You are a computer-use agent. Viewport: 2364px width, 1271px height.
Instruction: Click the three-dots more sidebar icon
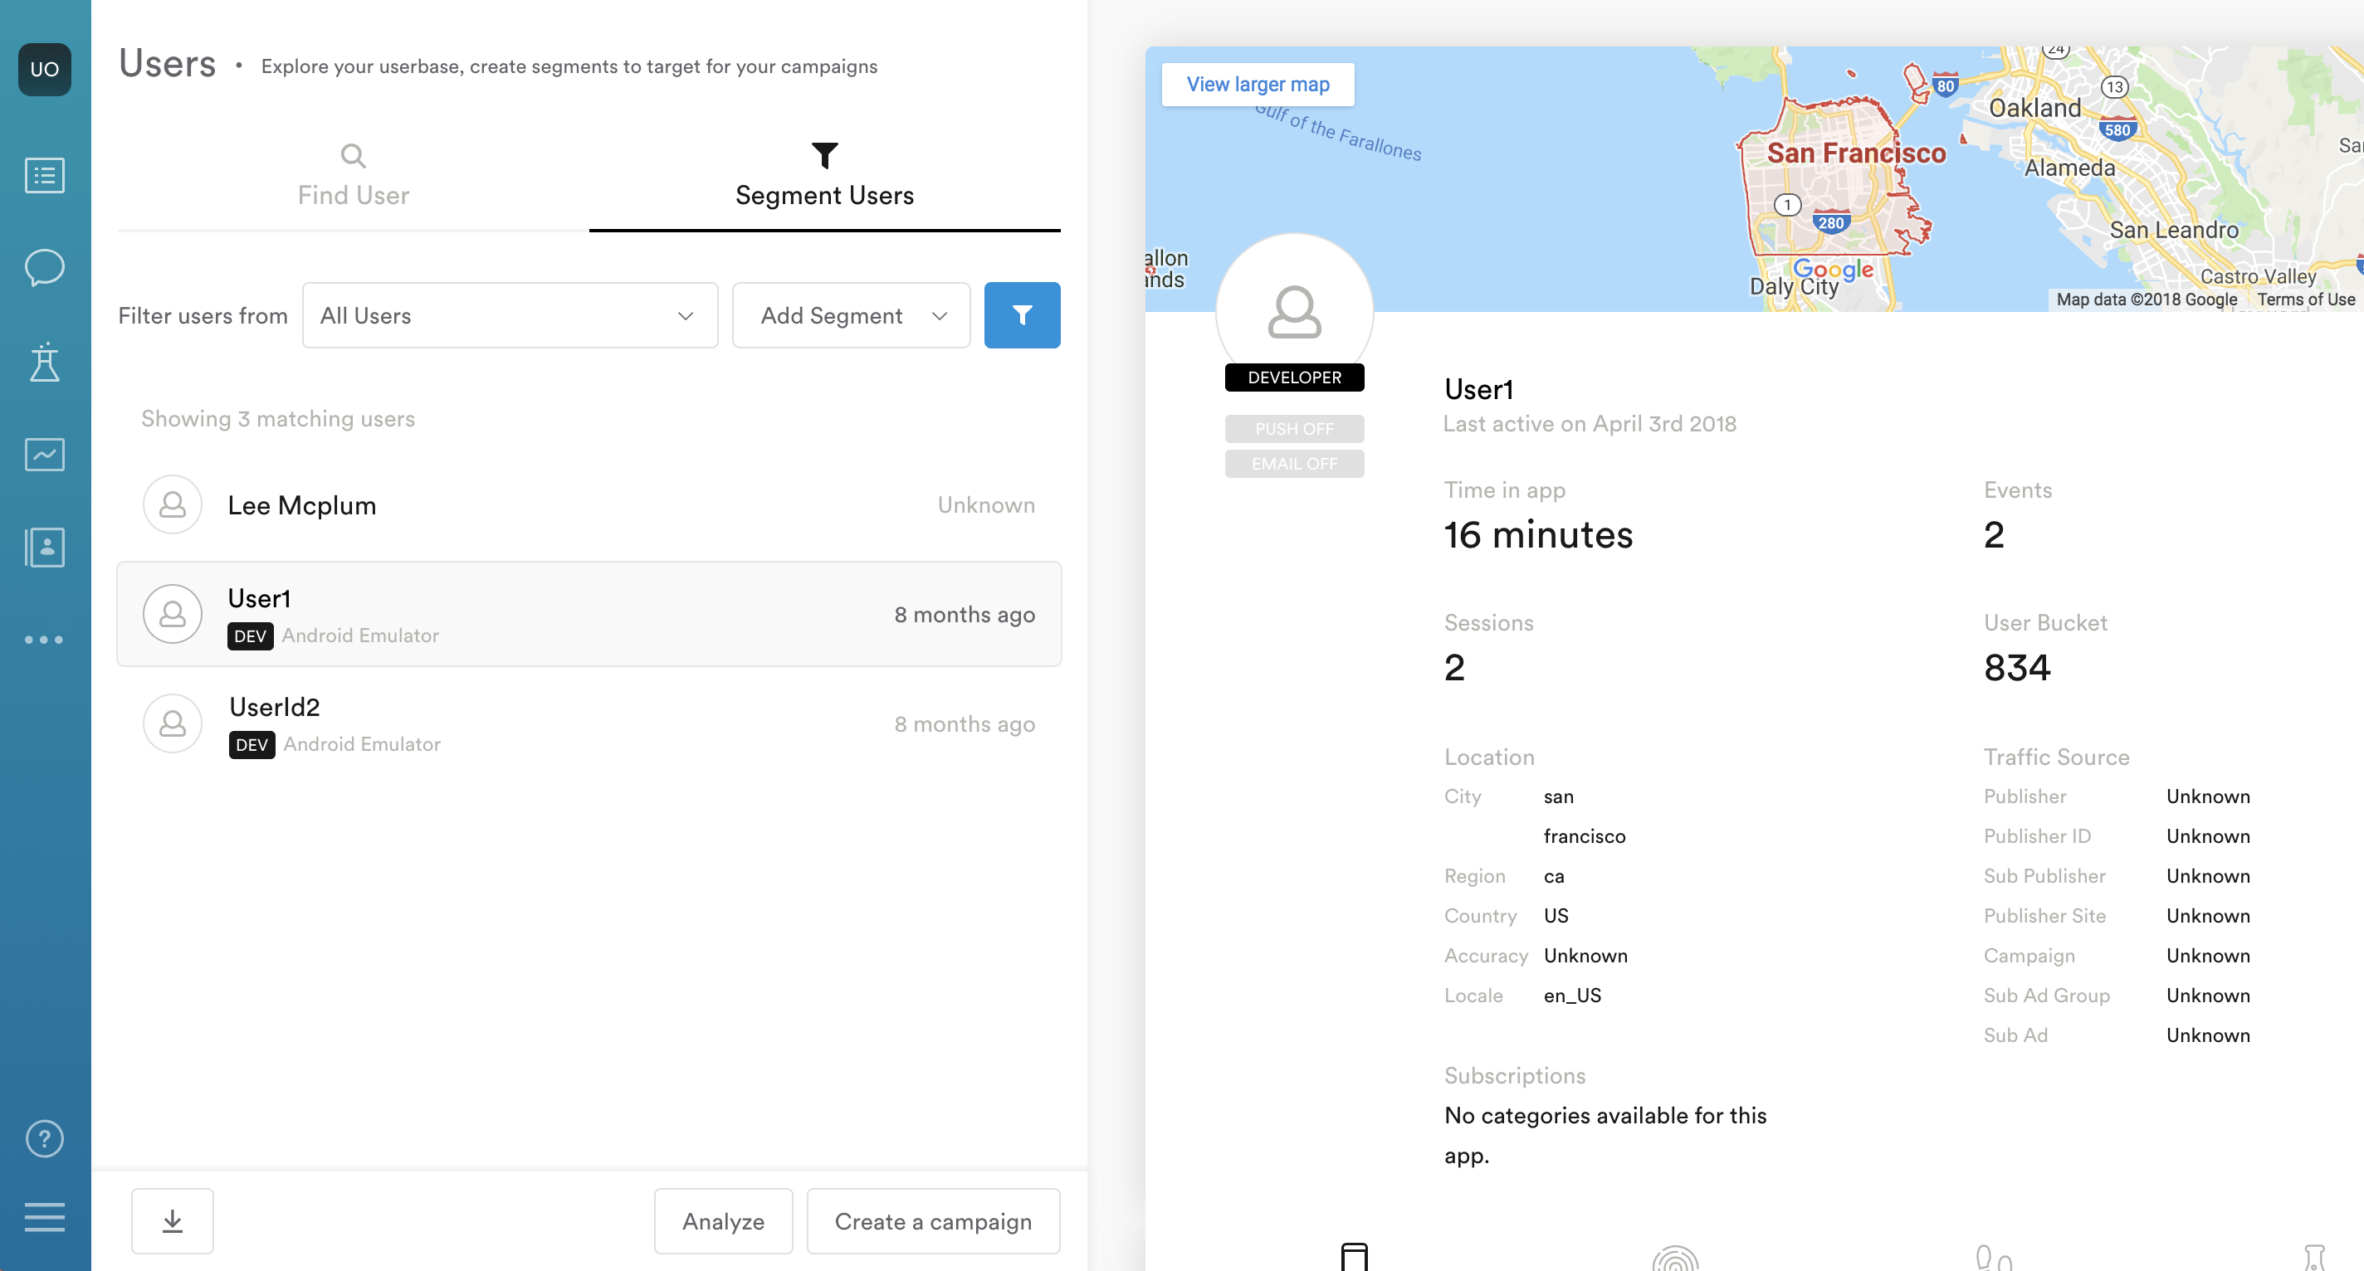44,639
